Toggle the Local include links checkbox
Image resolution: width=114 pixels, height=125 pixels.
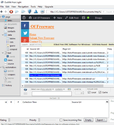click(89, 92)
